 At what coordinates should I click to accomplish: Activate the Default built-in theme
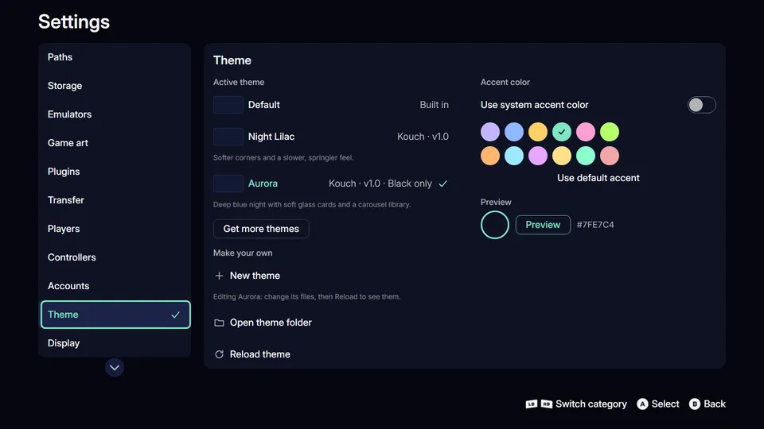click(331, 105)
